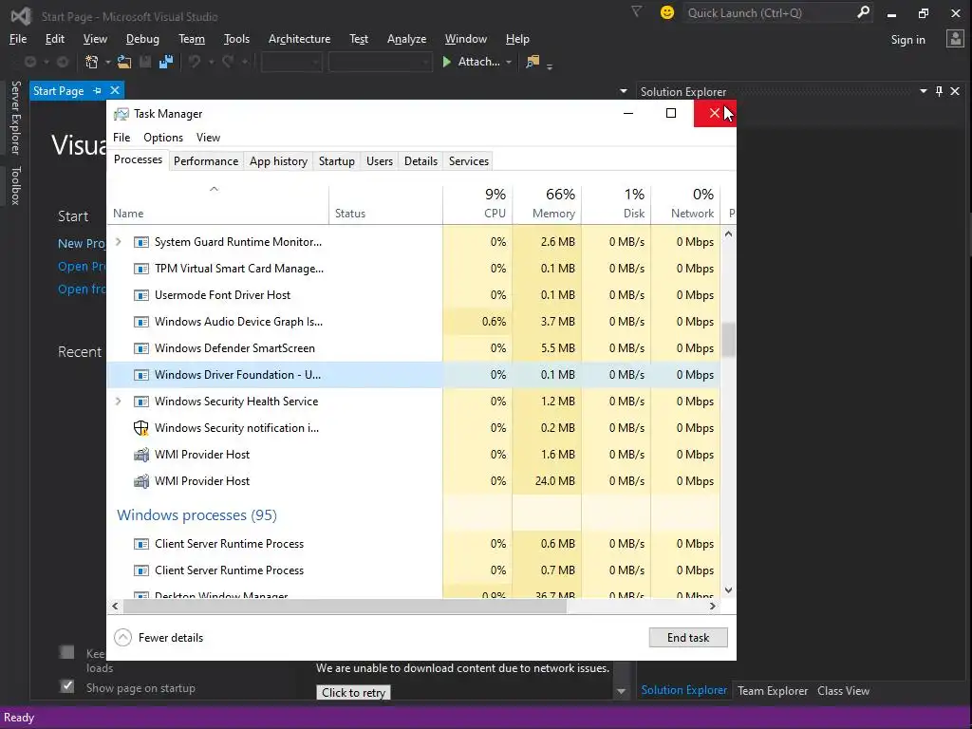Click the horizontal scrollbar right arrow
This screenshot has height=729, width=972.
tap(712, 607)
